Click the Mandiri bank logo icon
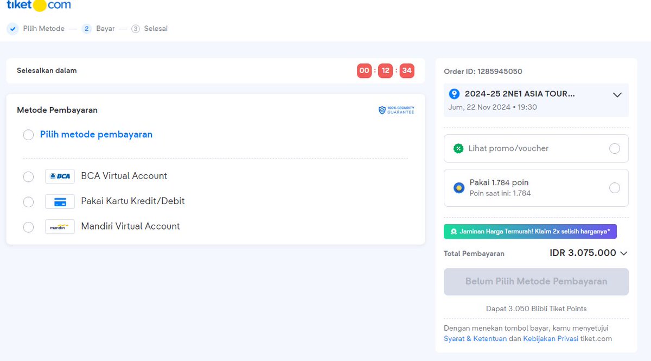The image size is (651, 361). 60,227
